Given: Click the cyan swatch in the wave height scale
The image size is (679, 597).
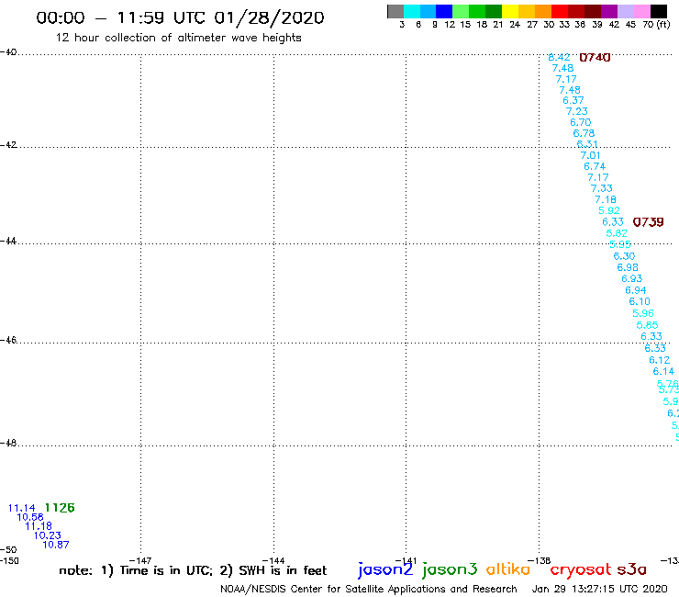Looking at the screenshot, I should tap(412, 11).
